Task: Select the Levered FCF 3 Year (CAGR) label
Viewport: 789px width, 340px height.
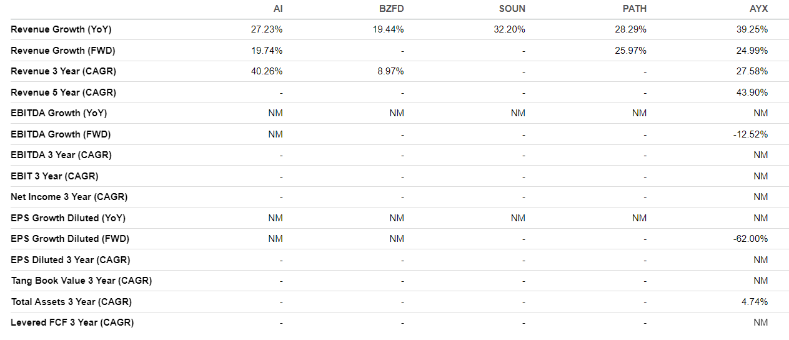Action: pos(72,322)
